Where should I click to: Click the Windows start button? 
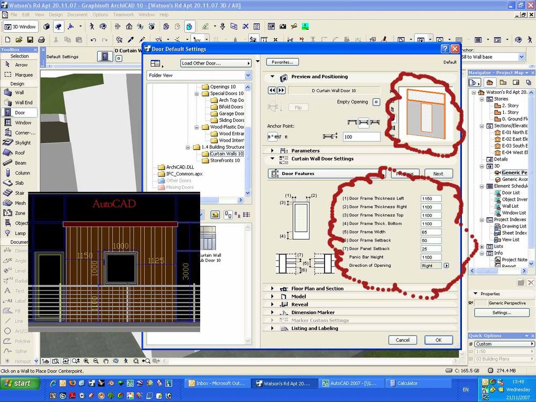20,383
